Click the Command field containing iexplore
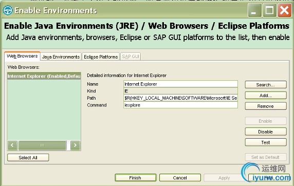Image resolution: width=294 pixels, height=186 pixels. tap(180, 105)
